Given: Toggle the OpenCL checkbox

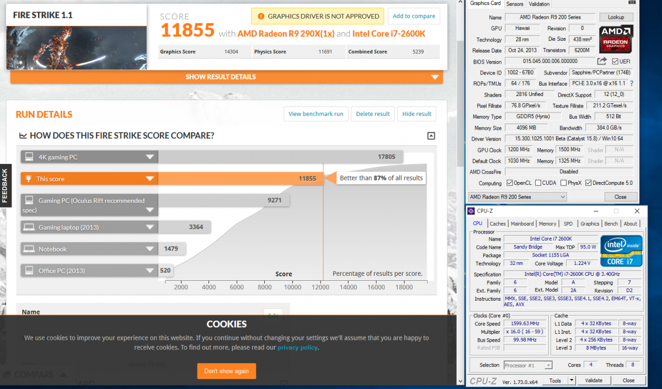Looking at the screenshot, I should click(510, 183).
